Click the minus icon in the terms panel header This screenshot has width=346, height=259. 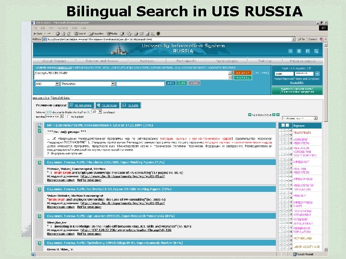click(x=287, y=125)
